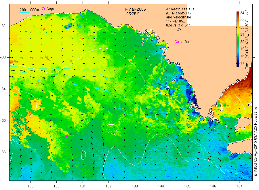Click the 20 degree colorbar label
Image resolution: width=259 pixels, height=190 pixels.
pyautogui.click(x=242, y=42)
